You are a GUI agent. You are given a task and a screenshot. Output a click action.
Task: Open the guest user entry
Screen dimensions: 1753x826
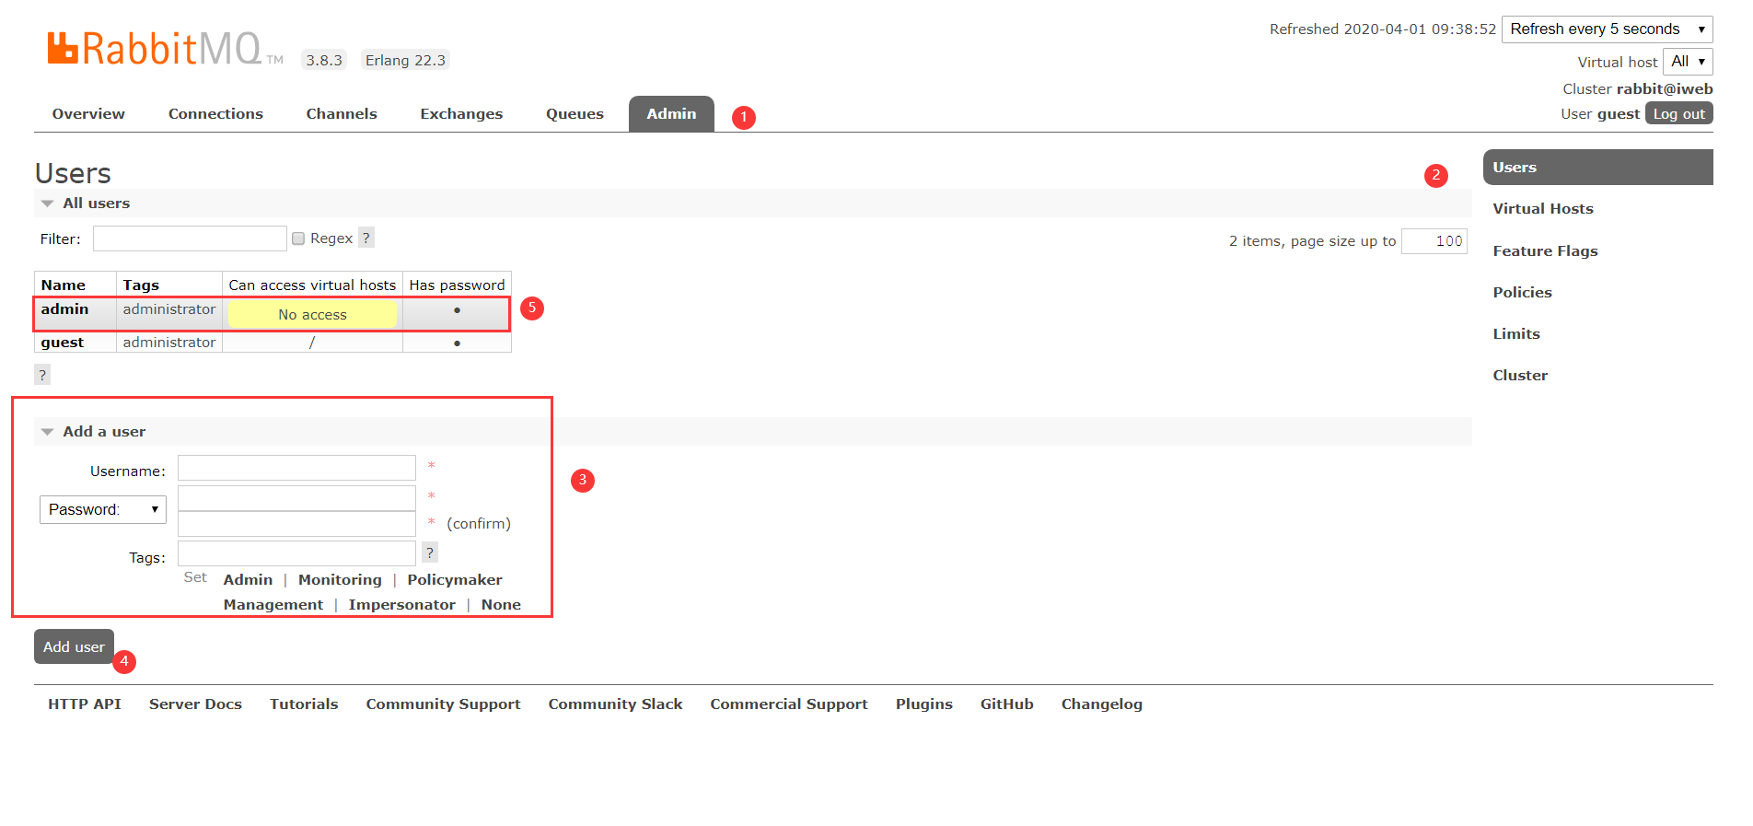(x=62, y=343)
